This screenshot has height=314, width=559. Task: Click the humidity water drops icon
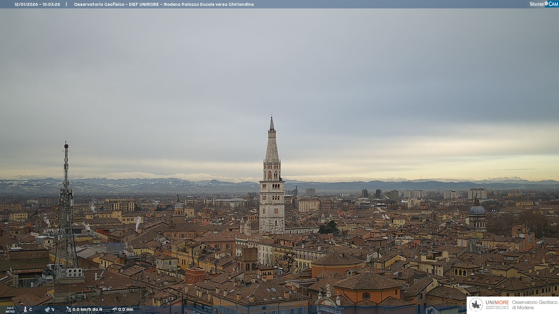(x=47, y=310)
